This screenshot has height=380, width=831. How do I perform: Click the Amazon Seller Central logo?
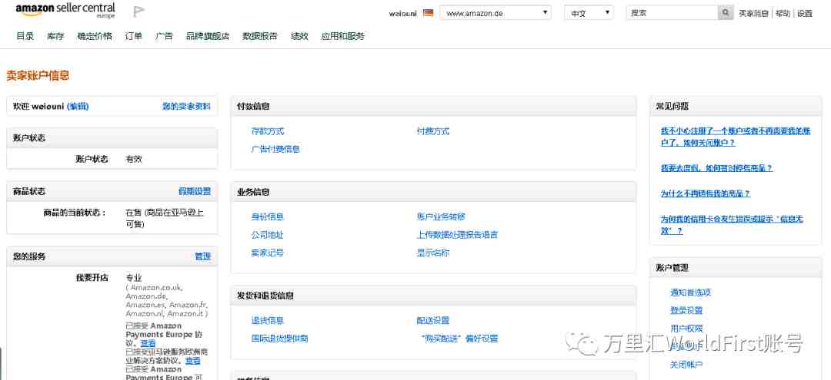65,11
